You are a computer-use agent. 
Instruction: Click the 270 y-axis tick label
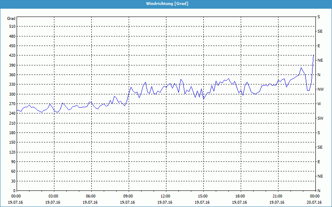click(11, 104)
